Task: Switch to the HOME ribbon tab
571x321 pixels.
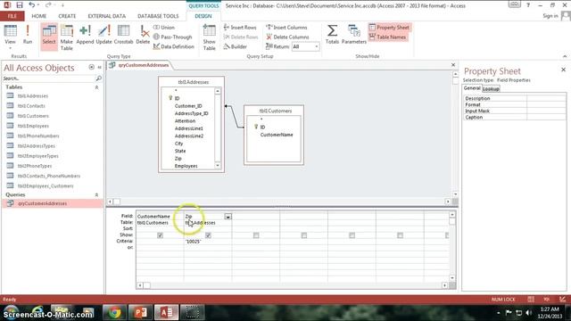Action: (39, 16)
